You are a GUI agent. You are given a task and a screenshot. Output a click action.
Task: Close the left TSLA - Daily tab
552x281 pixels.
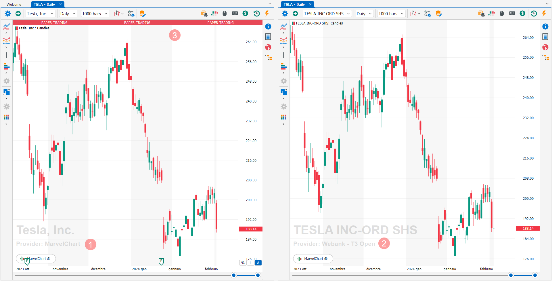[60, 4]
